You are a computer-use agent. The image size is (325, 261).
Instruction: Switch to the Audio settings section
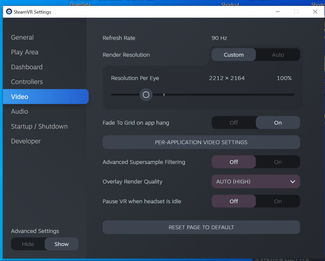pyautogui.click(x=20, y=111)
